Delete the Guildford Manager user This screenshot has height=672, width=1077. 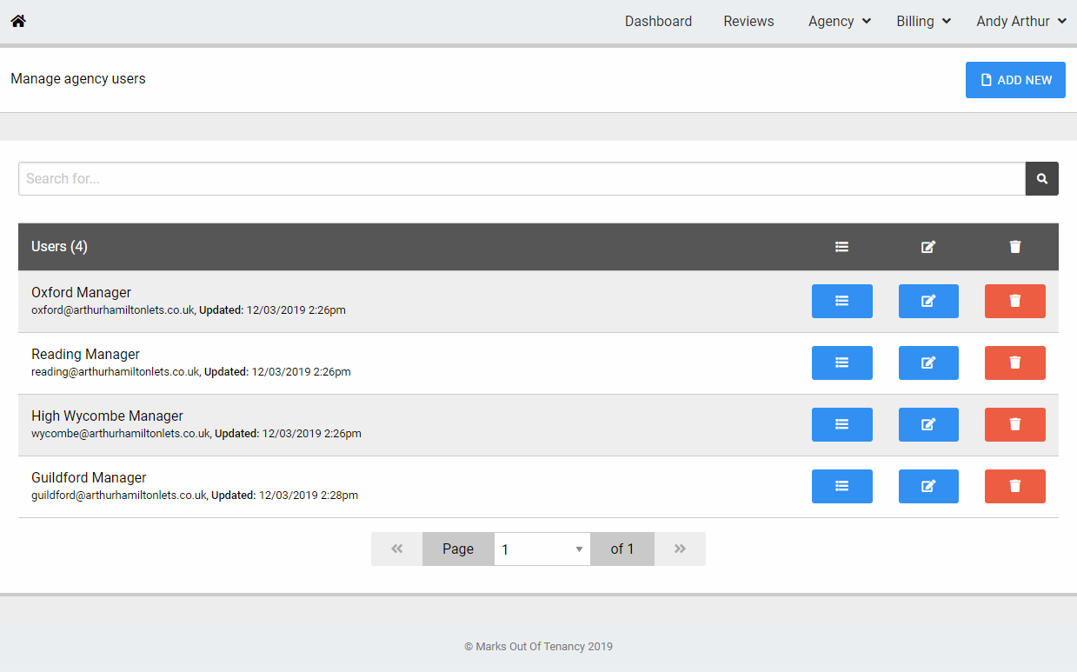pyautogui.click(x=1014, y=486)
